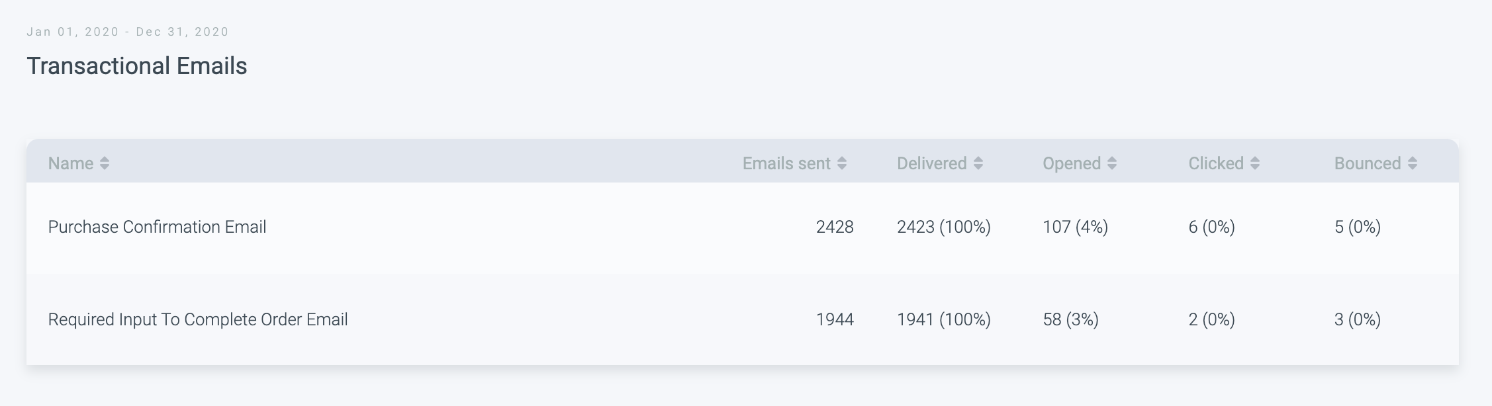Click the Emails sent sort arrows
Screen dimensions: 1492x406
tap(842, 163)
